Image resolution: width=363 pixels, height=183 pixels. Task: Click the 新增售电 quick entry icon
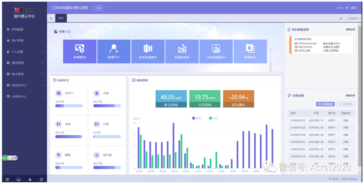point(80,49)
